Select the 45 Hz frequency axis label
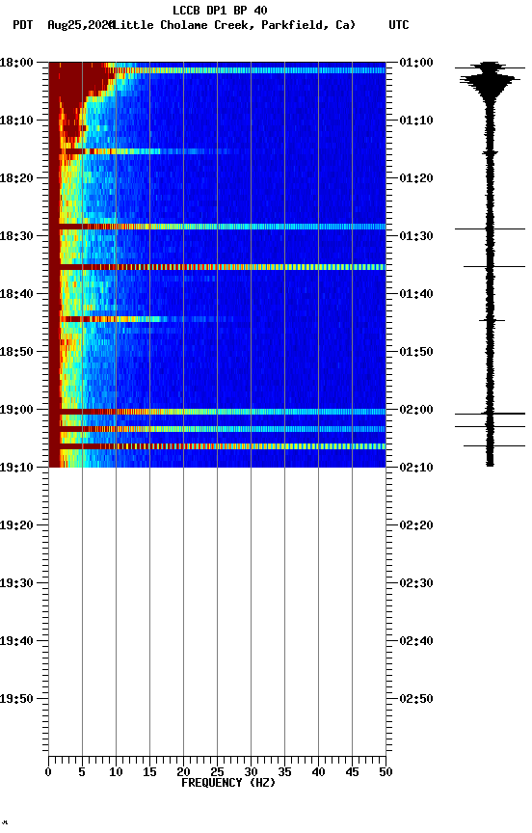This screenshot has width=532, height=833. 352,772
